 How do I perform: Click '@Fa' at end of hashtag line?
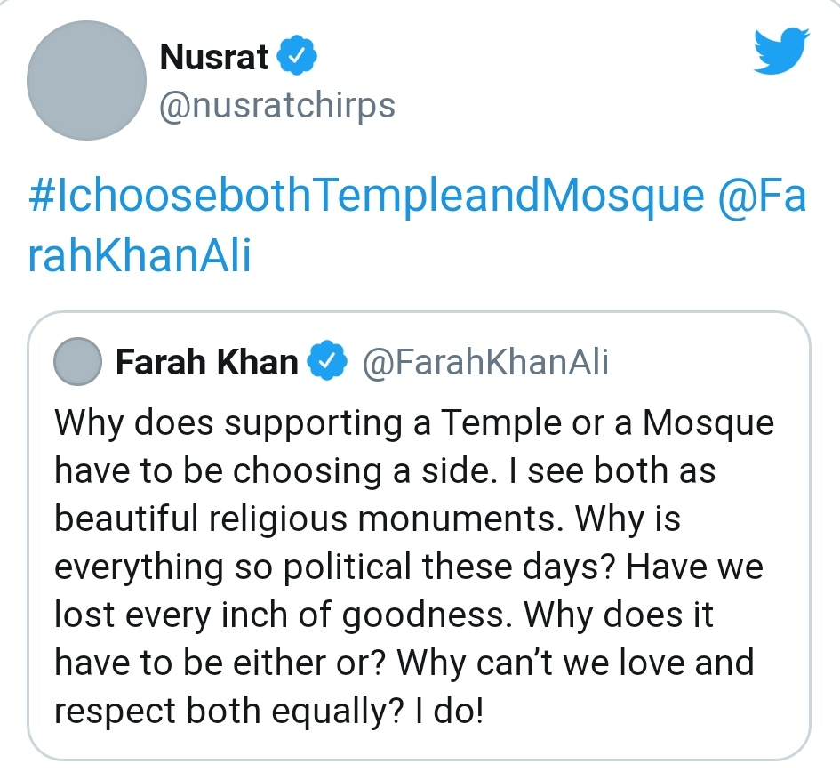tap(762, 197)
